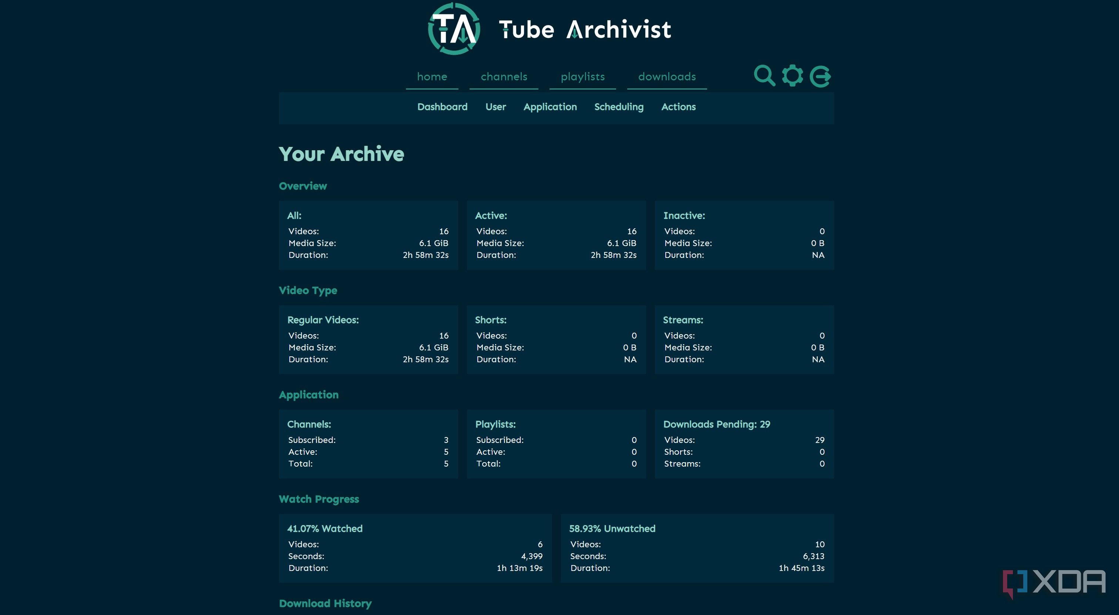Select the Streams: card title
Image resolution: width=1119 pixels, height=615 pixels.
click(683, 320)
